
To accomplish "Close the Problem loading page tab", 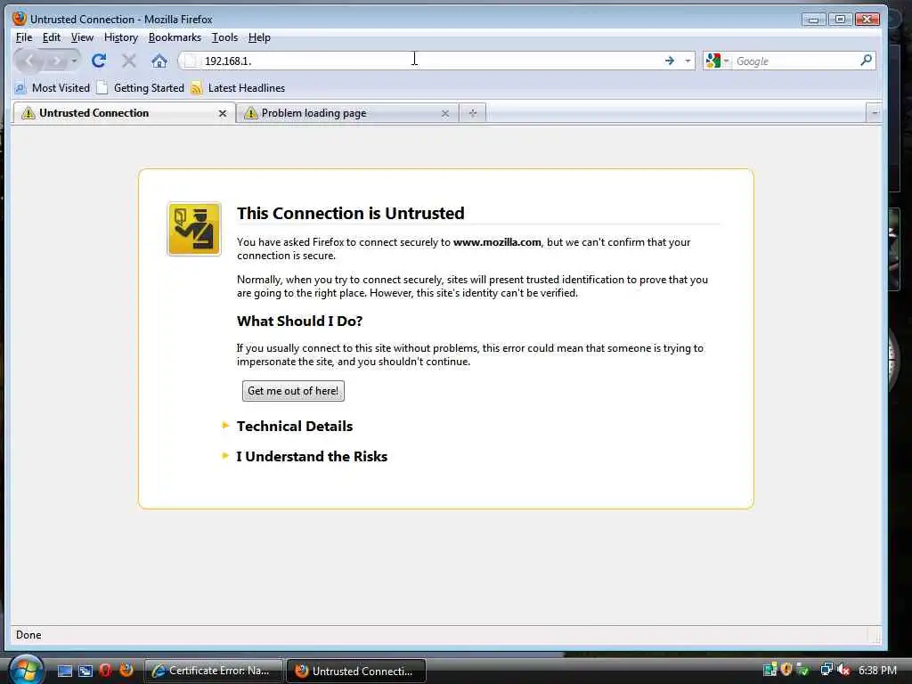I will coord(445,113).
